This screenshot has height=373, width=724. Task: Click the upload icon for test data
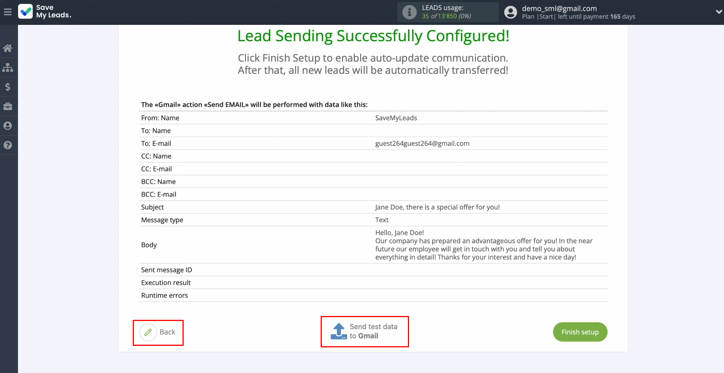pyautogui.click(x=339, y=331)
